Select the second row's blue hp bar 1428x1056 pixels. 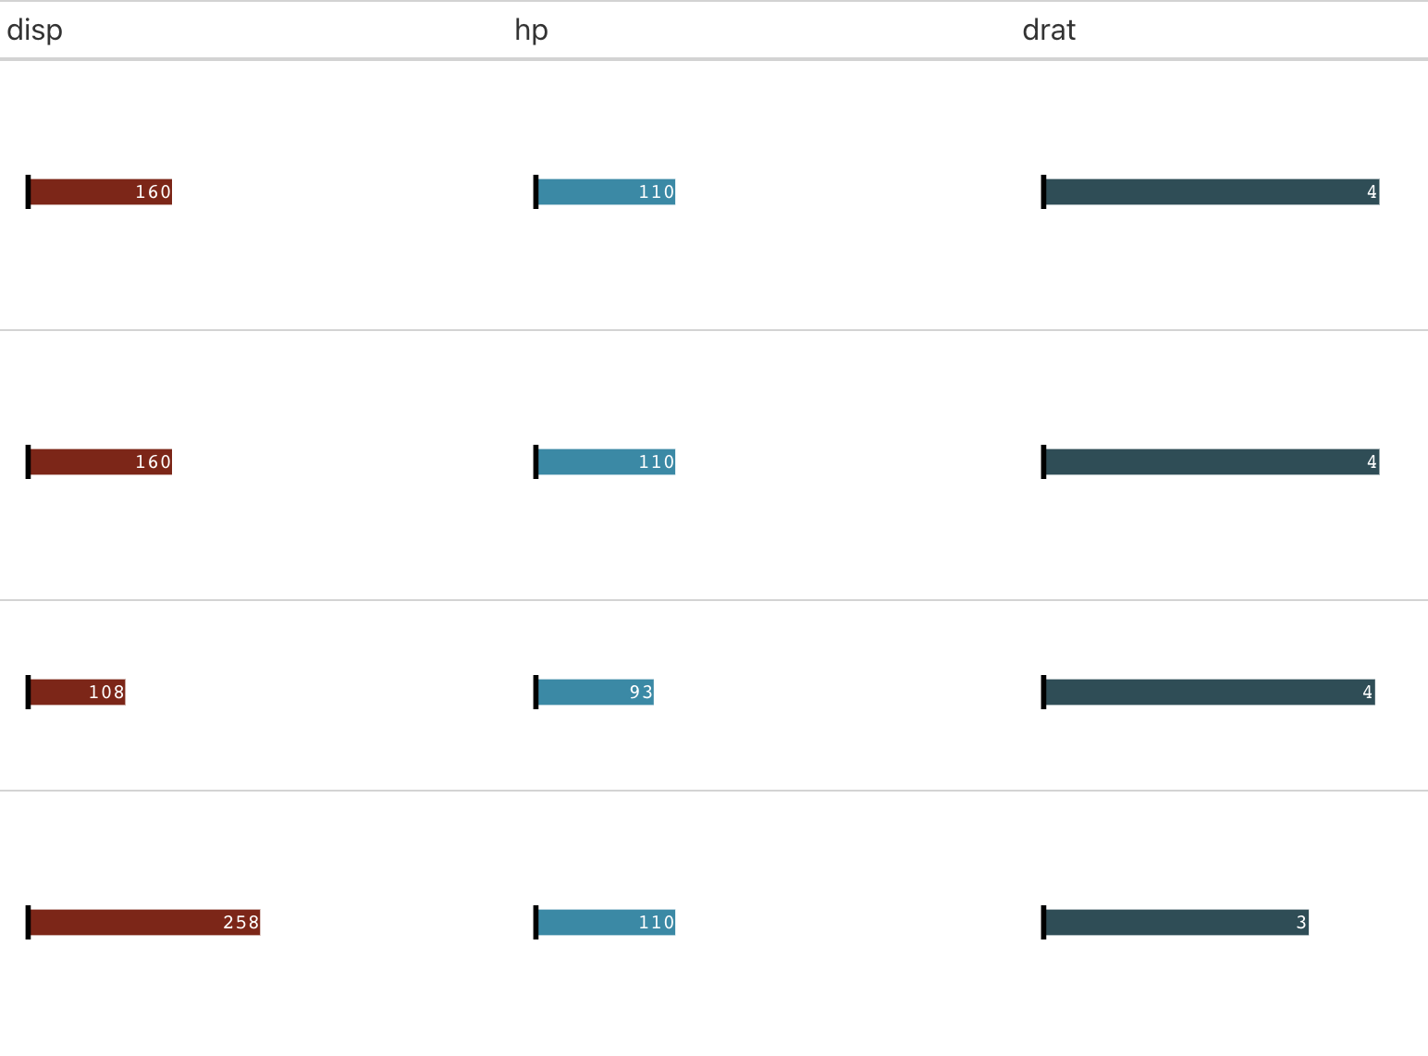click(606, 462)
